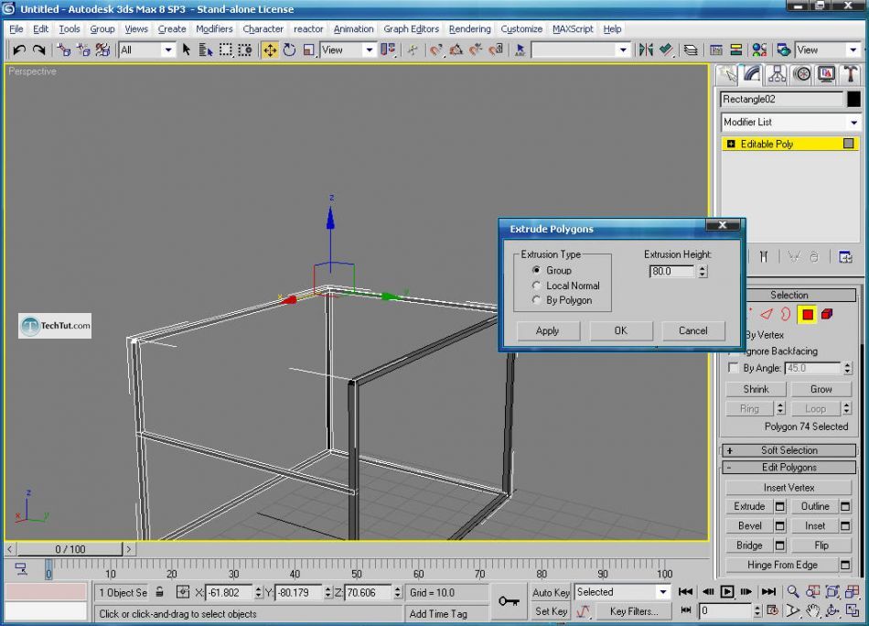
Task: Open the MAXScript menu
Action: (x=573, y=29)
